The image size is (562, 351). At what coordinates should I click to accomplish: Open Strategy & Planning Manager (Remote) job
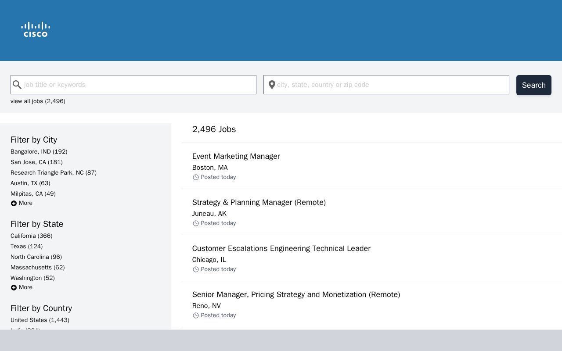pos(259,202)
